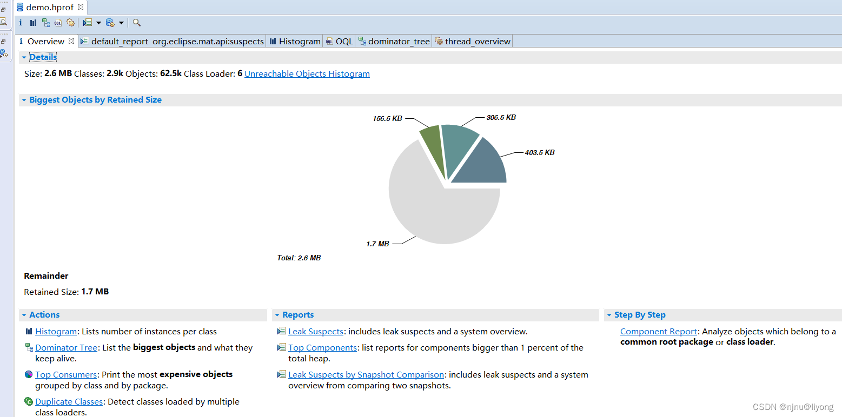Click the thread_overview tab gears icon
Screen dimensions: 842x417
coord(439,41)
